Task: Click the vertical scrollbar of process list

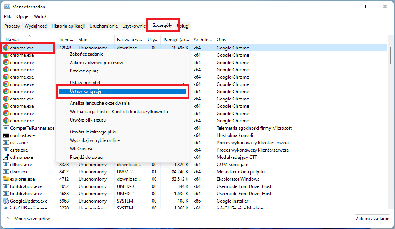Action: (x=391, y=55)
